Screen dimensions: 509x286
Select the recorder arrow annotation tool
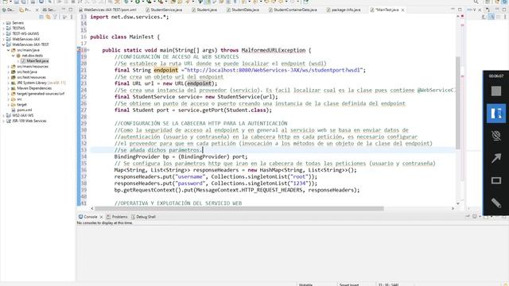click(496, 158)
